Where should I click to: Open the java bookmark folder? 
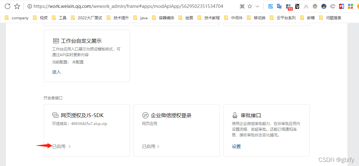(140, 18)
